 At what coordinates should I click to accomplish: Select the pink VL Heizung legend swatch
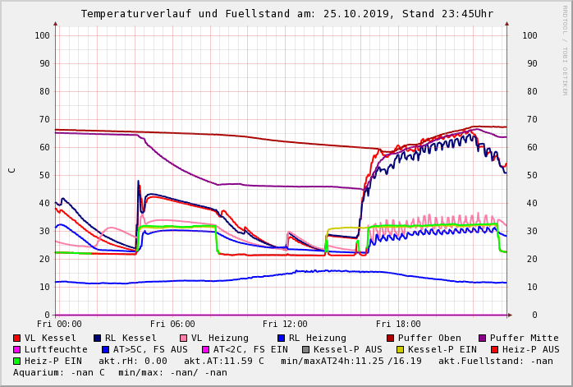tap(183, 338)
